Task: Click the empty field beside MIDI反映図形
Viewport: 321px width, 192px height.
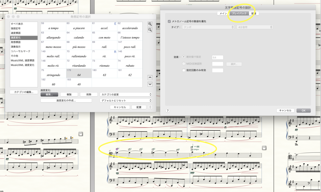Action: 218,64
